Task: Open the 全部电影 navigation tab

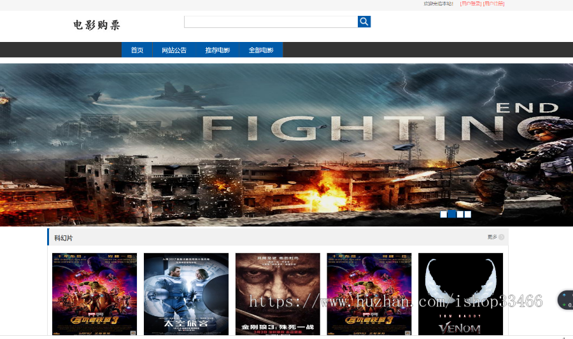Action: 261,50
